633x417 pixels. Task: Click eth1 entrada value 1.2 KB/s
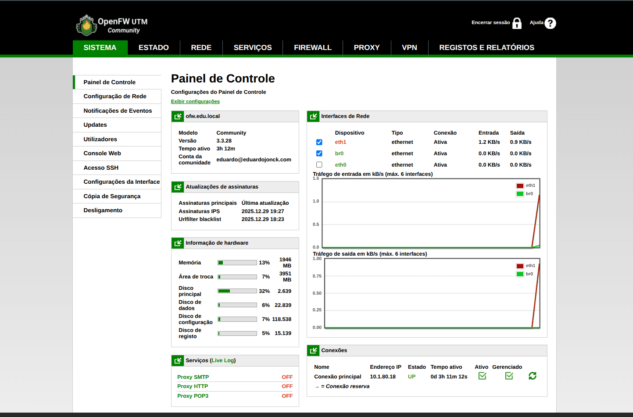(489, 142)
